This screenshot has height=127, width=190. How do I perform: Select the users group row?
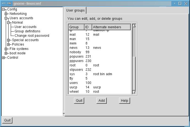coord(100,83)
